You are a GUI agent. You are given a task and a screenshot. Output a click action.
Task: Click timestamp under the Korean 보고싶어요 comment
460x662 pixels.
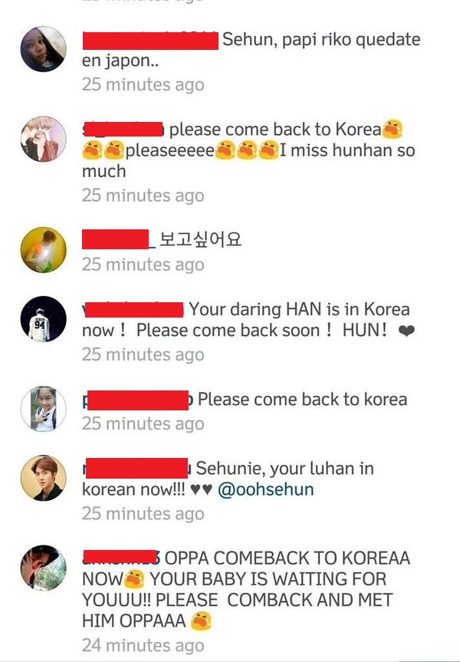click(143, 265)
